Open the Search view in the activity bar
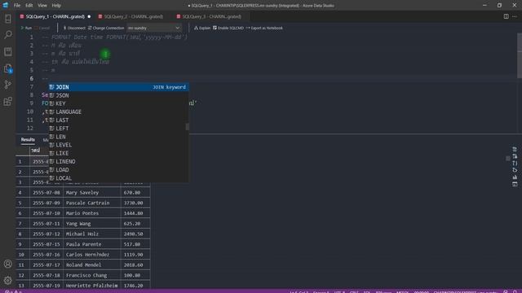The height and width of the screenshot is (293, 522). (8, 35)
